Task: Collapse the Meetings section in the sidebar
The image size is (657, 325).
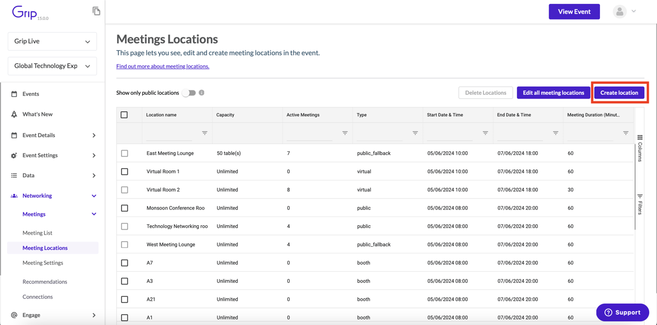Action: pos(93,214)
